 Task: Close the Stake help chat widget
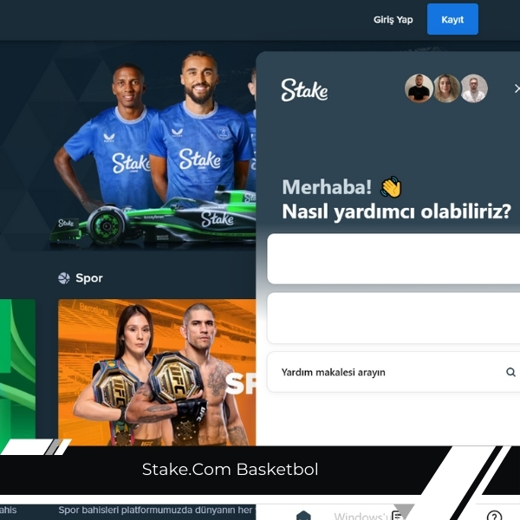(517, 88)
